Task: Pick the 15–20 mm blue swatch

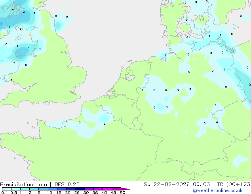Action: coord(62,189)
